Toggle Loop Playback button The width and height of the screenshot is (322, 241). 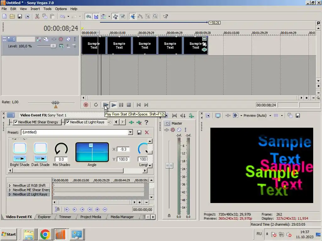(x=96, y=105)
